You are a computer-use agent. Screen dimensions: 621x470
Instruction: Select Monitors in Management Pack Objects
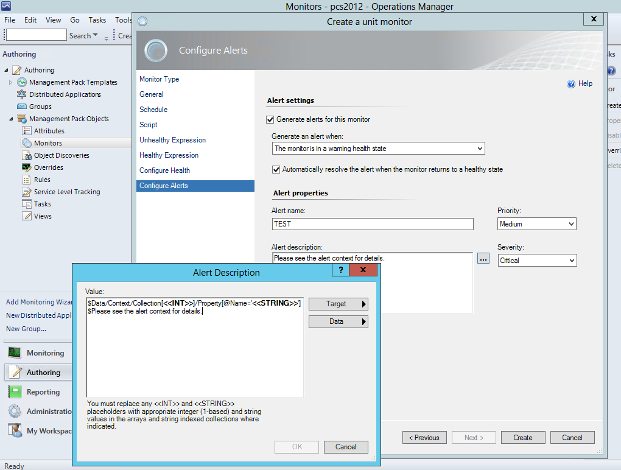pyautogui.click(x=49, y=143)
